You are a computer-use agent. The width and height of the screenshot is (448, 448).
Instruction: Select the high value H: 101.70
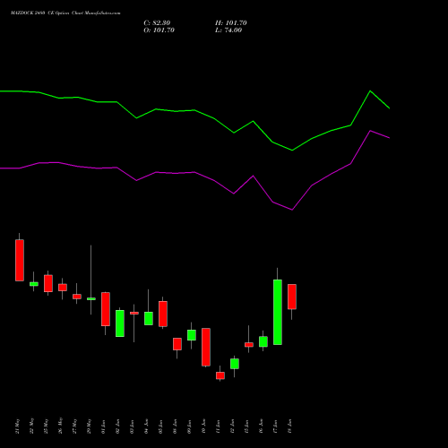tap(231, 23)
